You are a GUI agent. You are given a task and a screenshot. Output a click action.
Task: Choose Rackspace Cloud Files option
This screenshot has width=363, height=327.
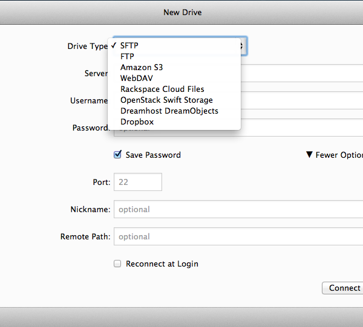tap(162, 89)
